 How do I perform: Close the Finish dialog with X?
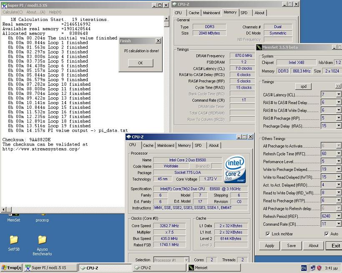pos(158,41)
